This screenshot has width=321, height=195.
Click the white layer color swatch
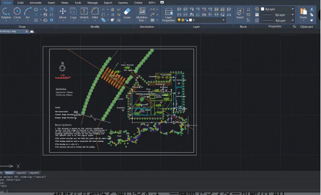[191, 20]
